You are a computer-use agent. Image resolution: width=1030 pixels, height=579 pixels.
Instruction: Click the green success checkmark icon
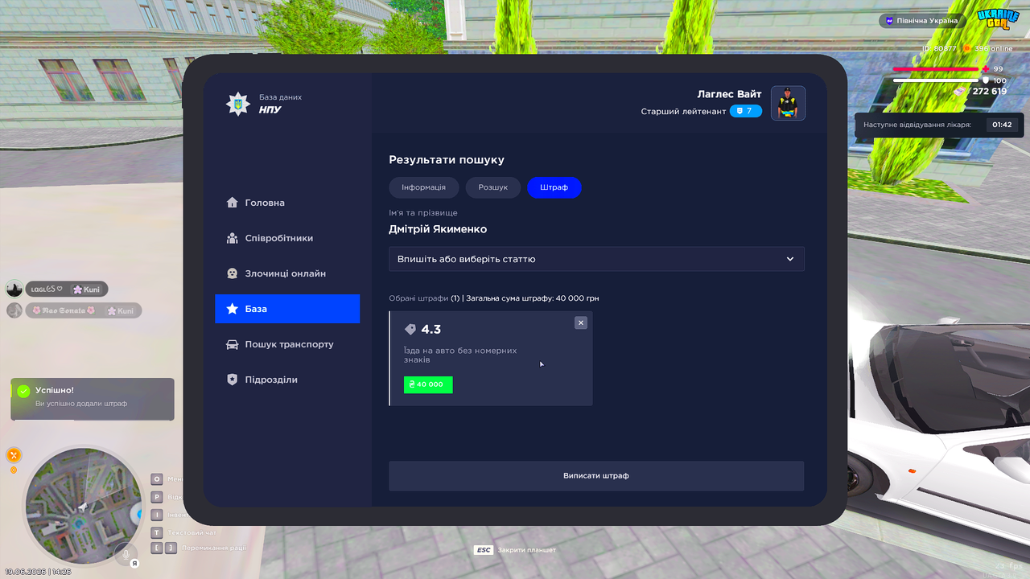point(23,391)
